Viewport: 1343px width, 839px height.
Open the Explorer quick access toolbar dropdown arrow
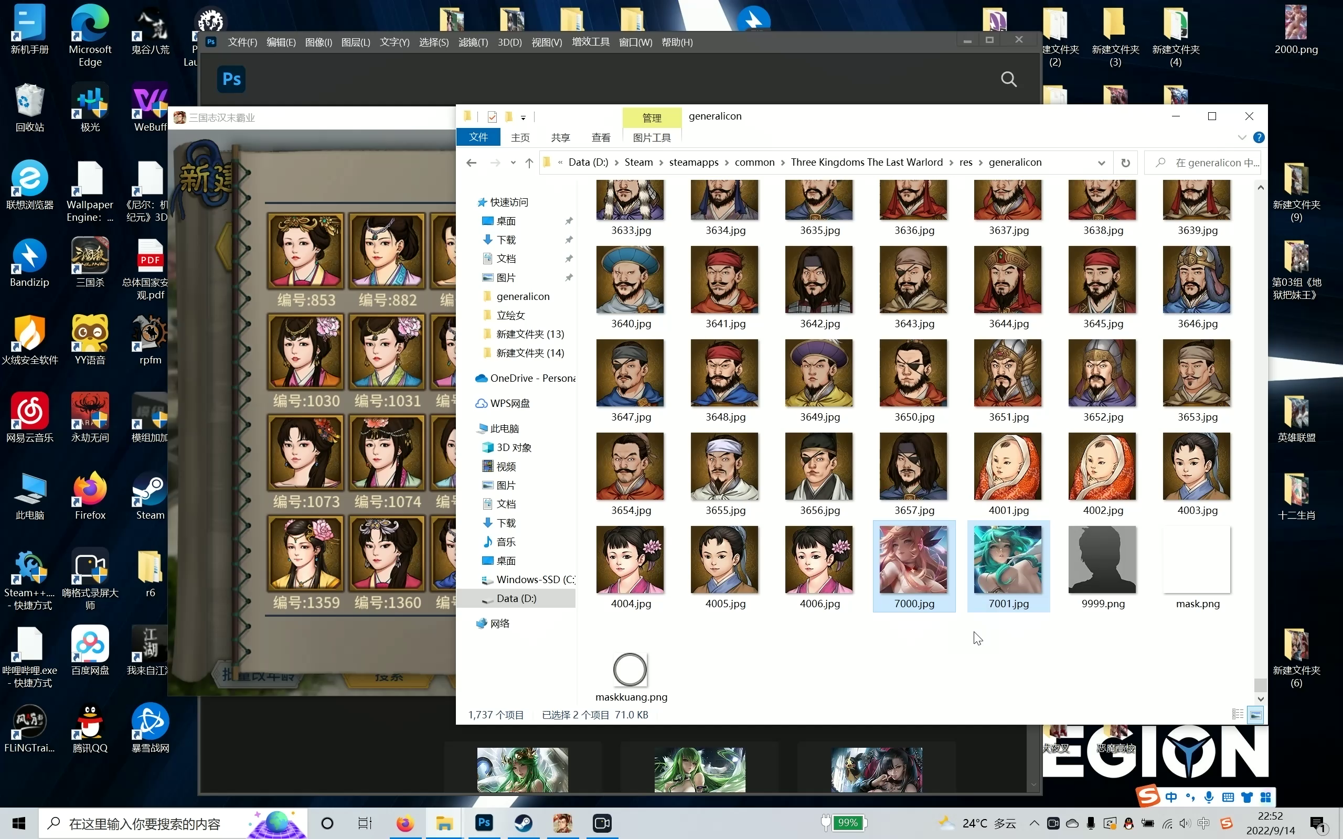[523, 117]
